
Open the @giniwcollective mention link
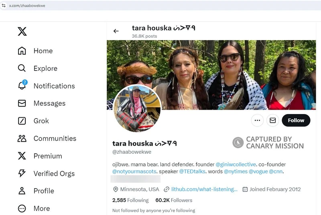[236, 165]
